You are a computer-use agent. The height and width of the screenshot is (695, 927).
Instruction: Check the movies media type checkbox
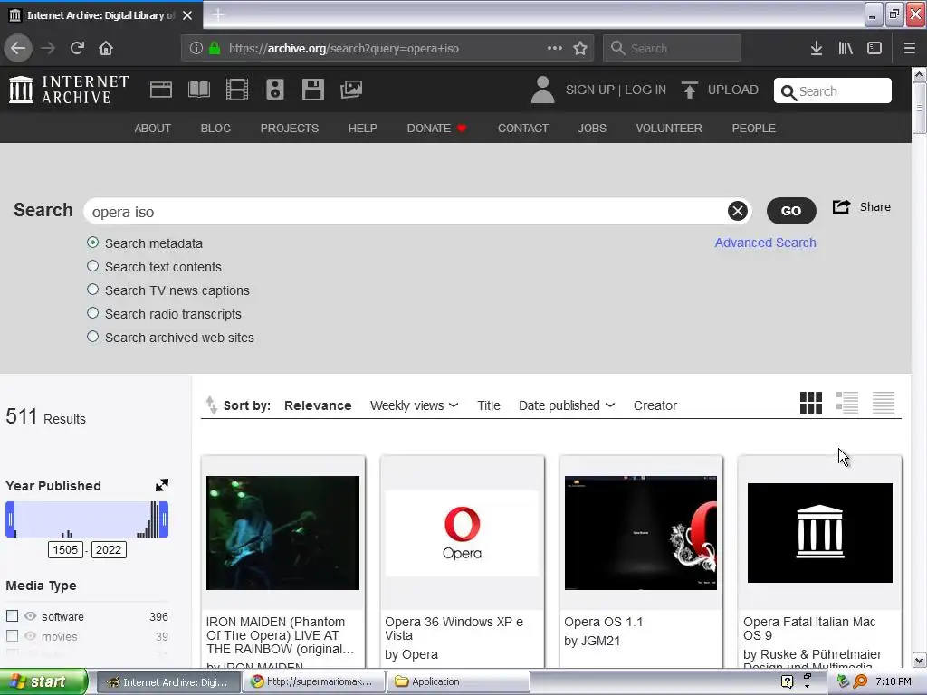tap(12, 636)
